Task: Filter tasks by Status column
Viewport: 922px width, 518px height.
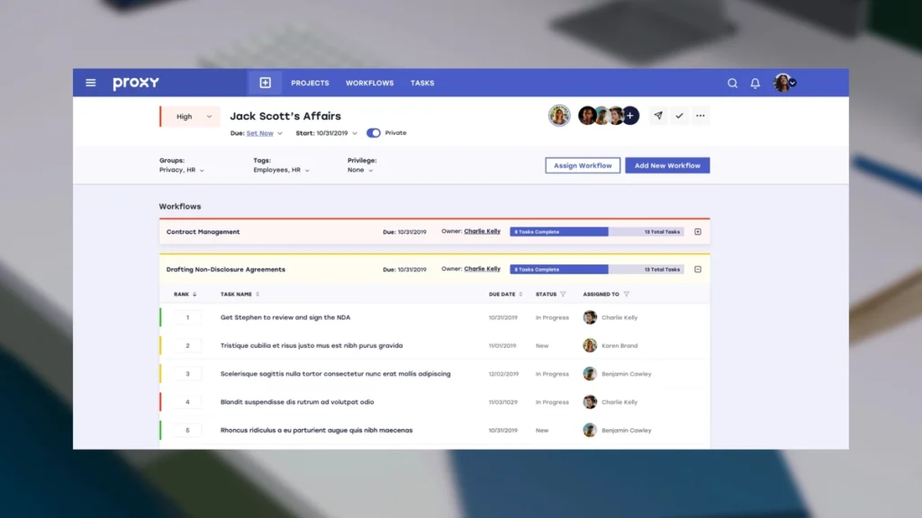Action: [563, 294]
